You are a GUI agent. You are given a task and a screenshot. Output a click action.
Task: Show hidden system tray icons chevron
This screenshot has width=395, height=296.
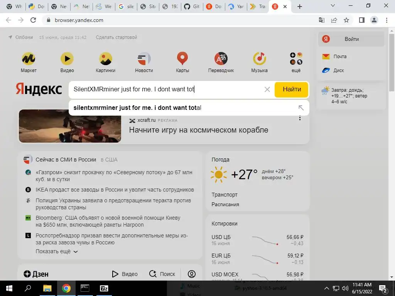[326, 288]
